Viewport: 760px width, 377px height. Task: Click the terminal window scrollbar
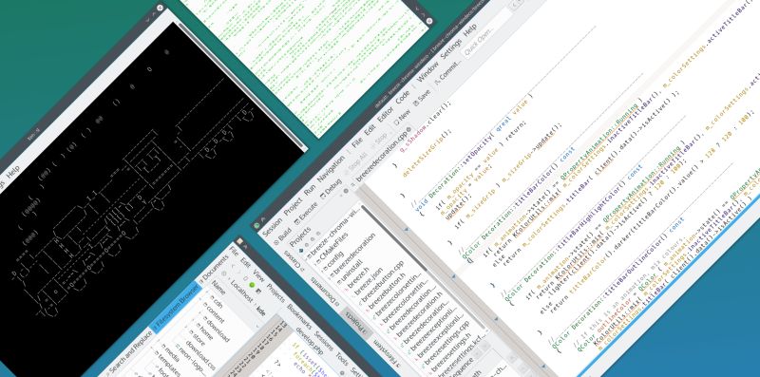(x=241, y=85)
